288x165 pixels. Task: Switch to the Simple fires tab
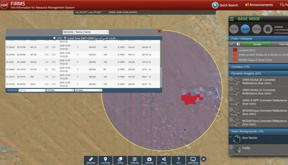click(x=257, y=44)
